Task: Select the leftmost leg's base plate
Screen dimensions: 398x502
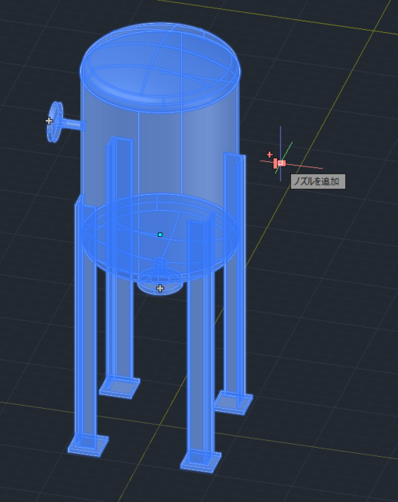Action: point(88,445)
